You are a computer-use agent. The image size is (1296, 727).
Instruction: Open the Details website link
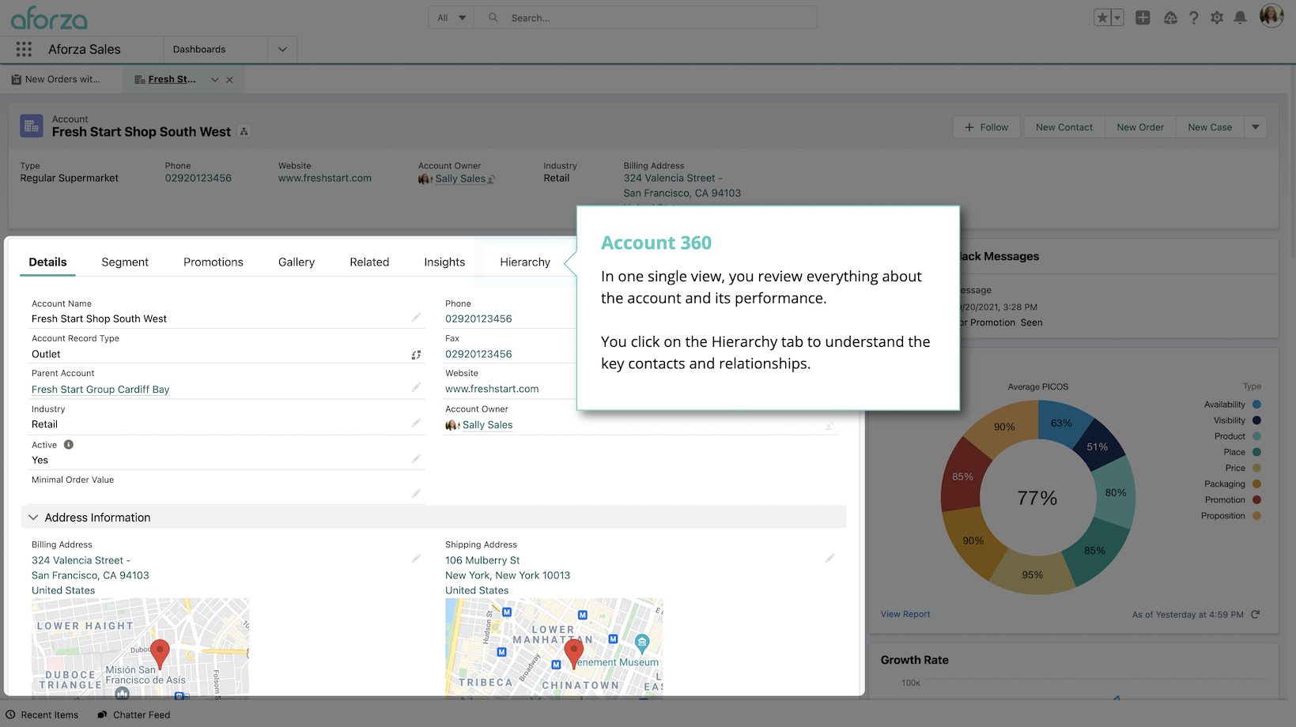492,390
